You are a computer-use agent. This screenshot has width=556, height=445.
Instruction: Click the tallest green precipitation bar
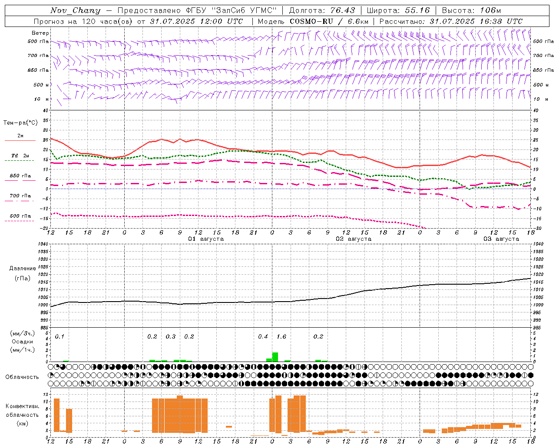click(275, 357)
